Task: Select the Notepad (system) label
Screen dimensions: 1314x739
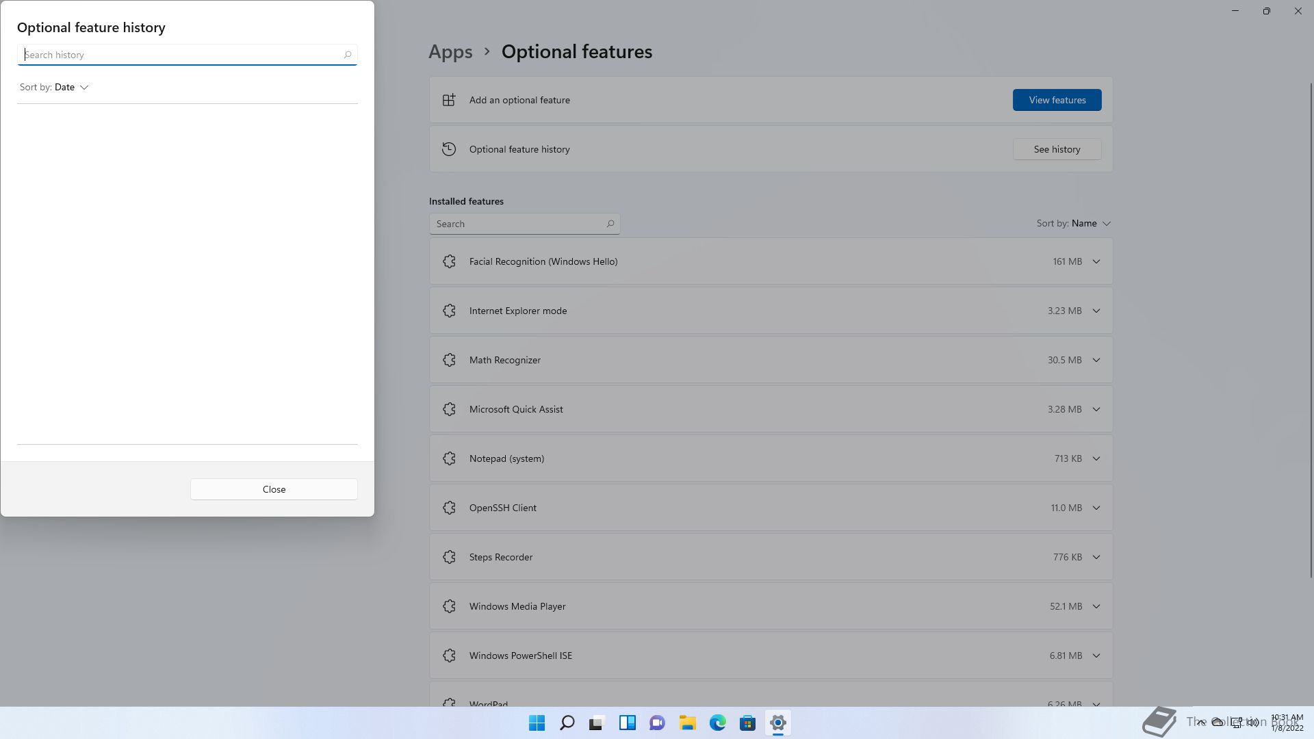Action: 506,458
